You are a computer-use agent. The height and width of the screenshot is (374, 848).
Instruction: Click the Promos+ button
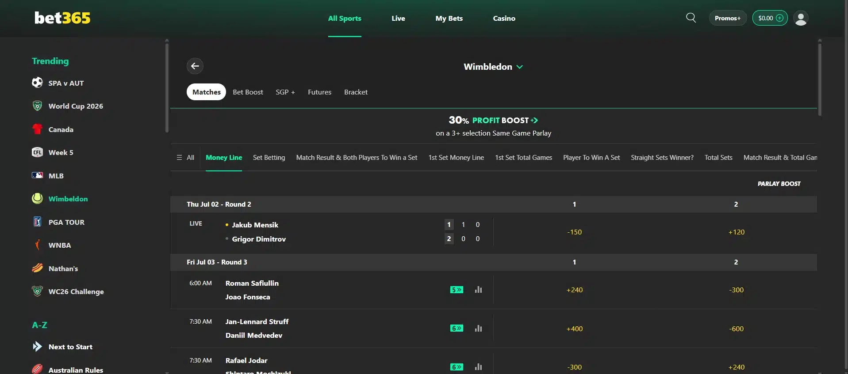click(728, 18)
